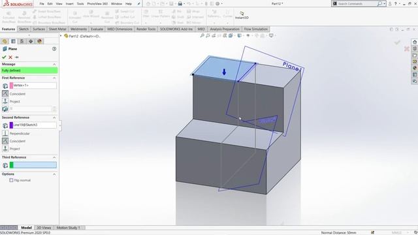Open the Search Commands dropdown arrow
The height and width of the screenshot is (235, 418).
click(x=384, y=4)
